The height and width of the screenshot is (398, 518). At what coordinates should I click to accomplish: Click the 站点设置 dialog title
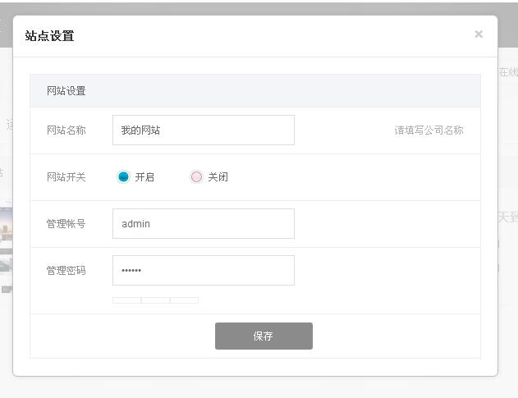(49, 36)
